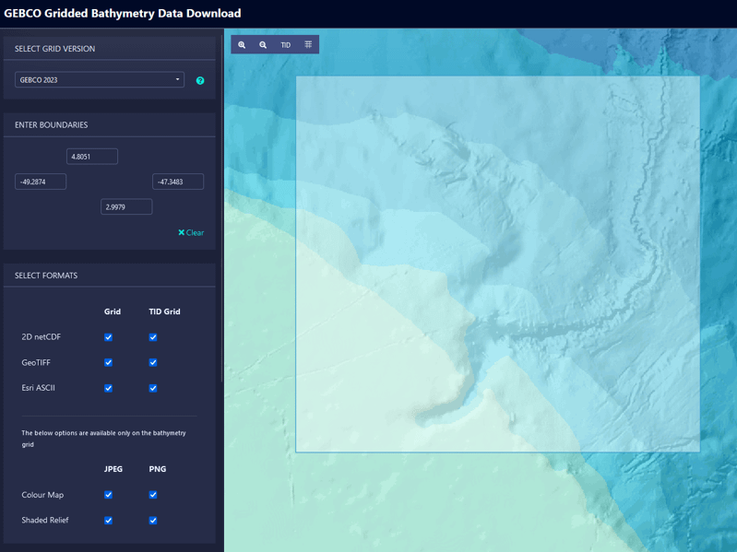The image size is (737, 552).
Task: Uncheck 2D netCDF Grid checkbox
Action: click(109, 337)
